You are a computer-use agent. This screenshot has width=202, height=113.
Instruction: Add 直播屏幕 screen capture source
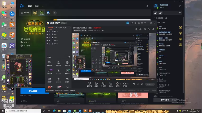pyautogui.click(x=89, y=84)
